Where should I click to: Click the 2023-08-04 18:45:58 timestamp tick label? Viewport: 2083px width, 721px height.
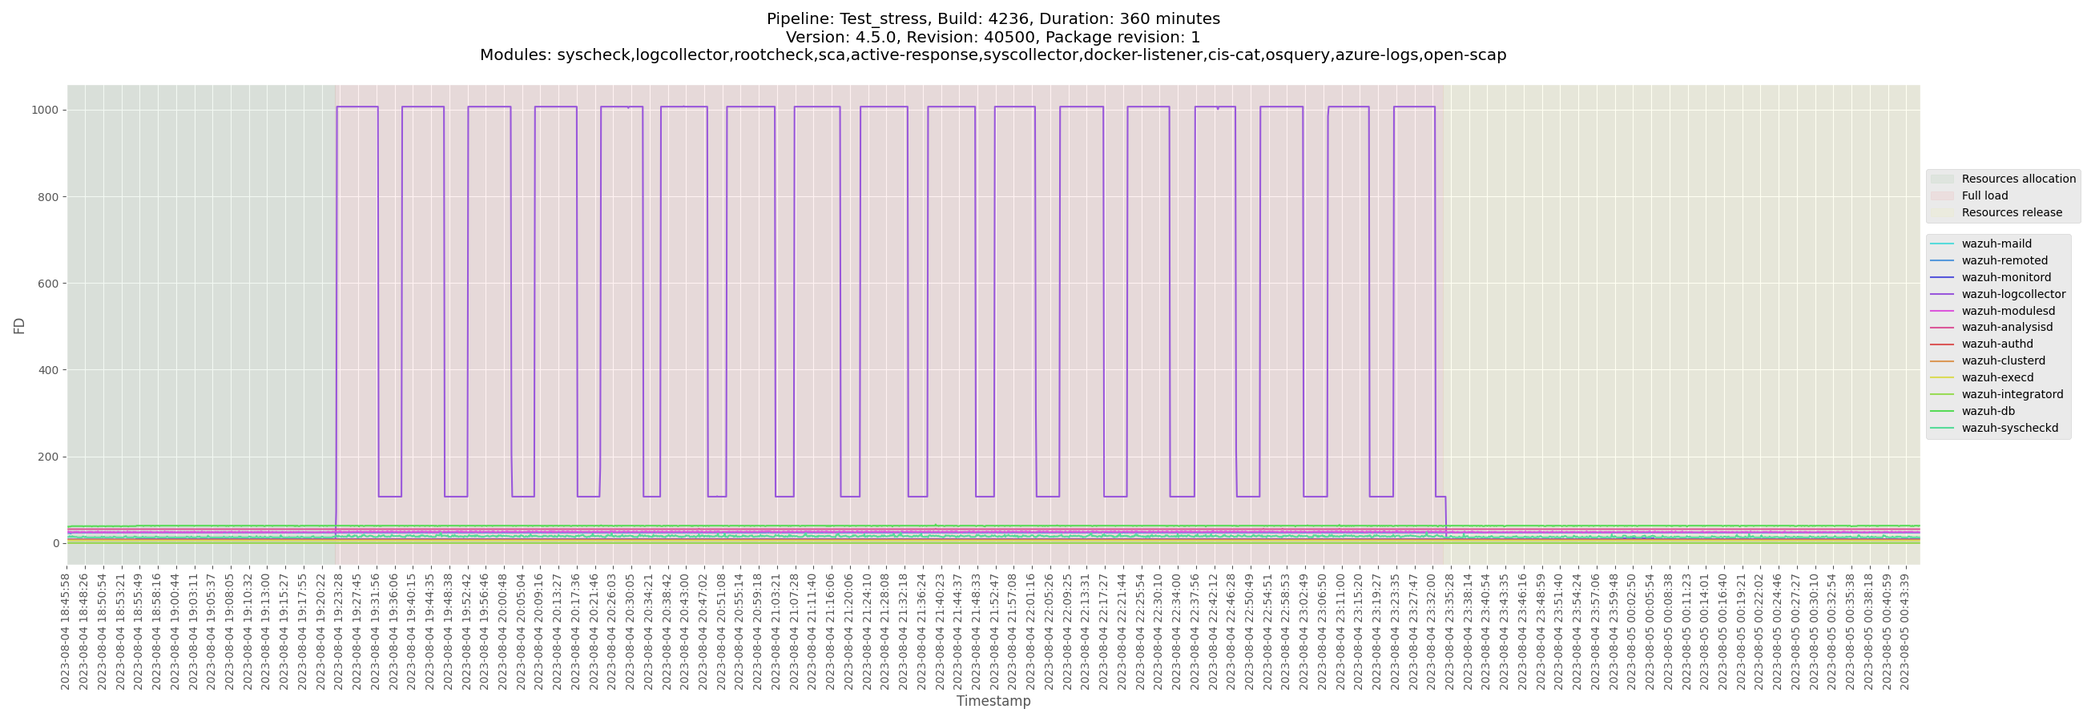tap(66, 632)
